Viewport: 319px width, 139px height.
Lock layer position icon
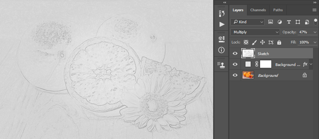262,42
